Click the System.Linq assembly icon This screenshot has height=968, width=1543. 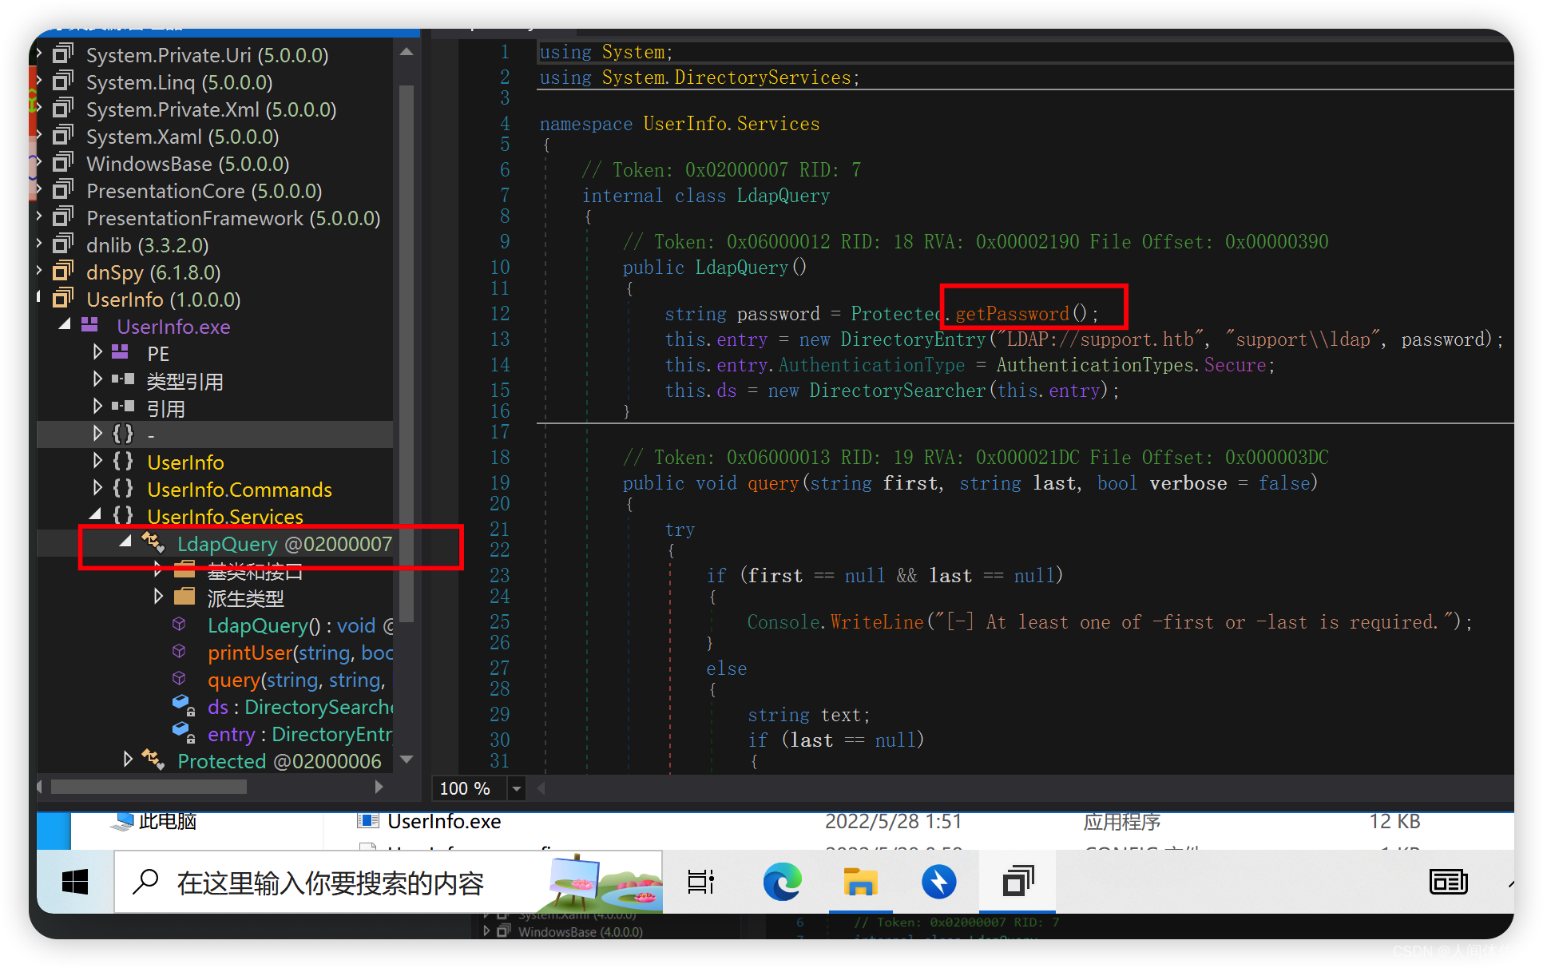pos(63,81)
